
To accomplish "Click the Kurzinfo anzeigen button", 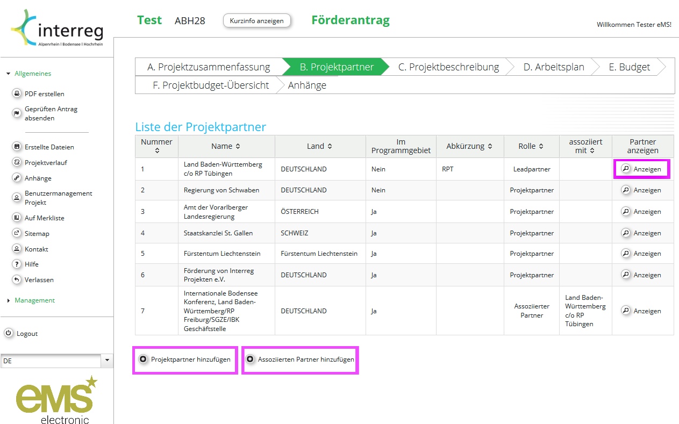I will (x=256, y=20).
